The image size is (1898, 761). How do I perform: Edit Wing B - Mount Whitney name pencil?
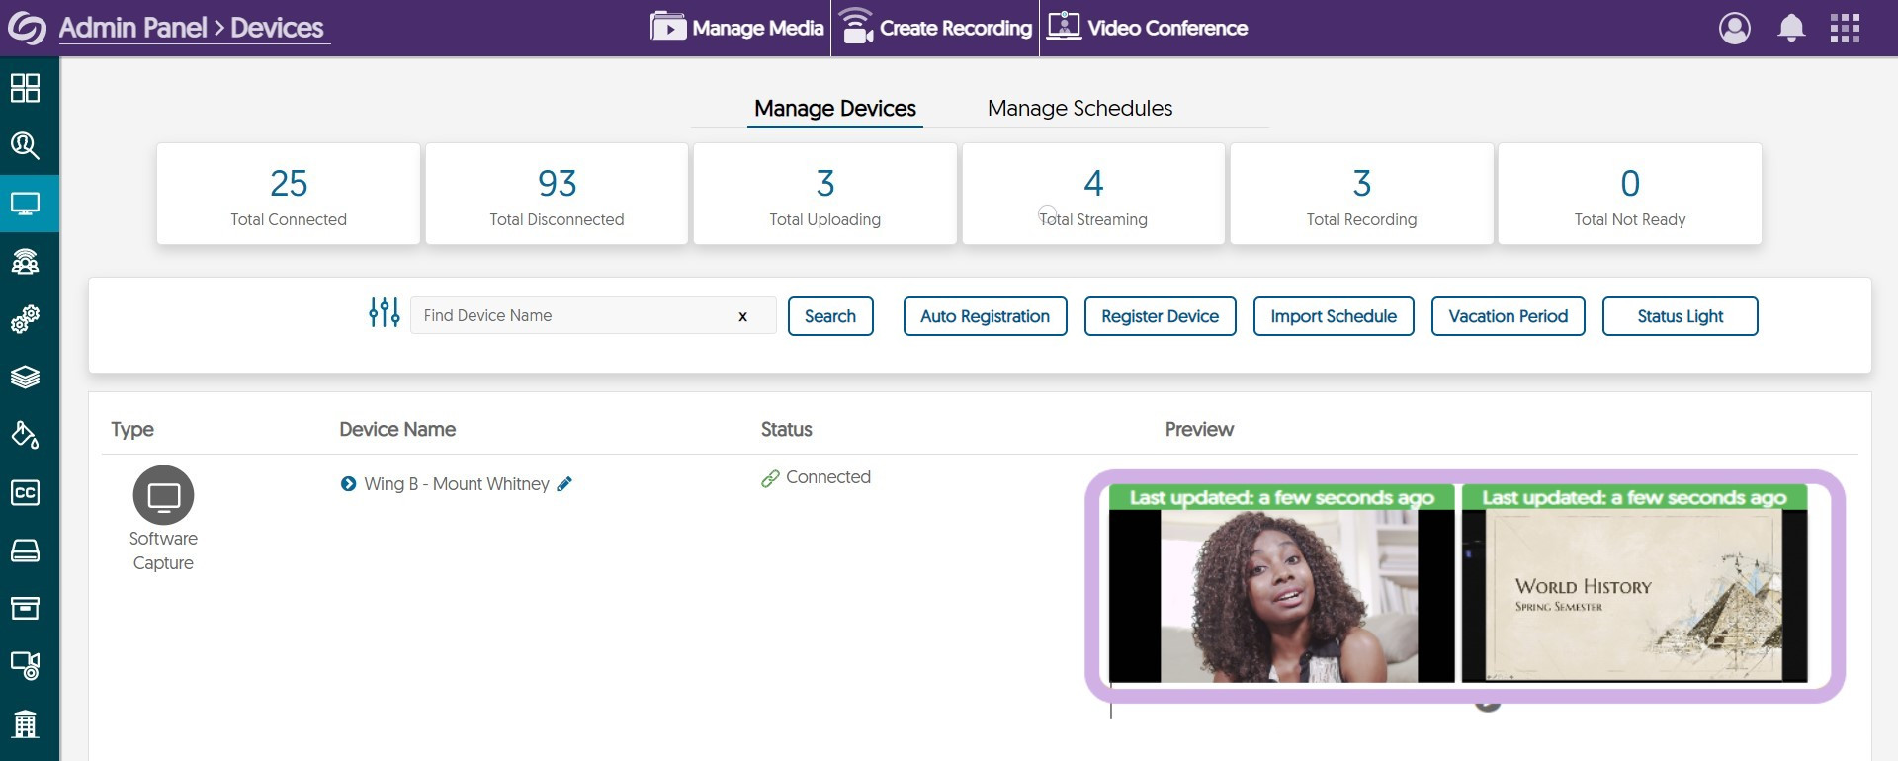564,484
